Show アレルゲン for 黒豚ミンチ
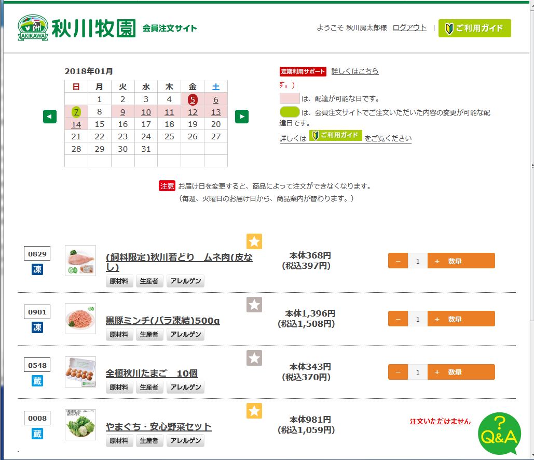The height and width of the screenshot is (460, 534). tap(186, 334)
